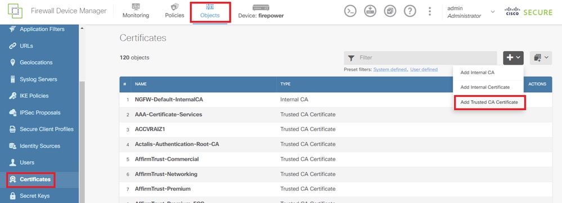Apply the User defined preset filter
The width and height of the screenshot is (562, 203).
point(424,70)
